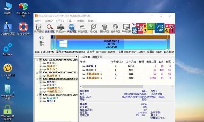
Task: Click the Save Changes (保存更改) toolbar icon
Action: pos(39,28)
